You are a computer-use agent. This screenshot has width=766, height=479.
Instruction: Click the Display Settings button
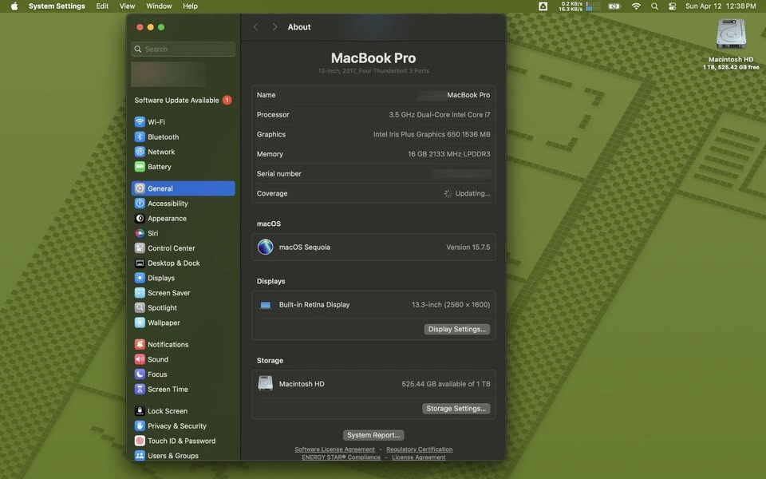pos(456,330)
